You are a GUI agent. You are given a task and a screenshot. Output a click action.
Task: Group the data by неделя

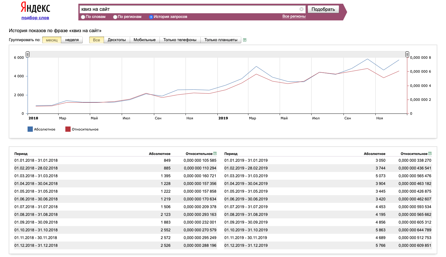pos(72,40)
